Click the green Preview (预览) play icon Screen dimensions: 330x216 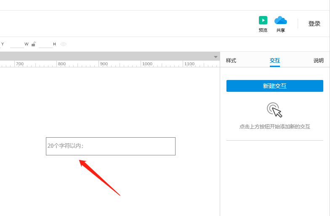tap(263, 20)
